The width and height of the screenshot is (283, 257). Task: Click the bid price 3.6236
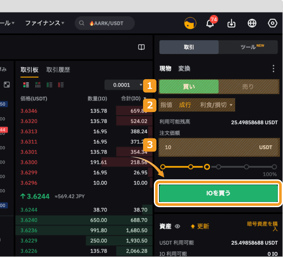pyautogui.click(x=29, y=230)
